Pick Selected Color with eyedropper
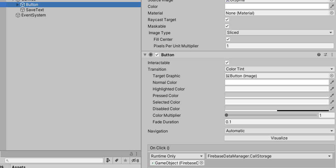This screenshot has width=336, height=168. (x=332, y=102)
